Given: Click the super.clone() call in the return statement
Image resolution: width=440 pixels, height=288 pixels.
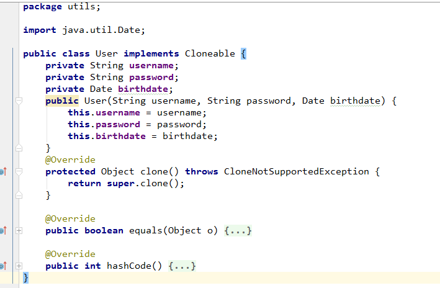Looking at the screenshot, I should (x=145, y=183).
